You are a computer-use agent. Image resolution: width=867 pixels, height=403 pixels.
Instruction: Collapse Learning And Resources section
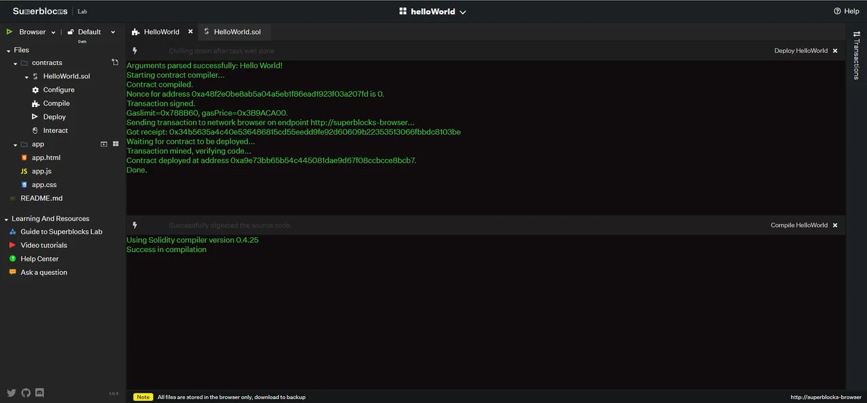pyautogui.click(x=6, y=219)
